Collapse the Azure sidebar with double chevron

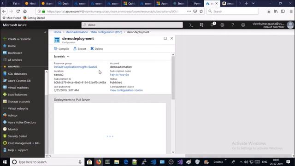(x=45, y=32)
